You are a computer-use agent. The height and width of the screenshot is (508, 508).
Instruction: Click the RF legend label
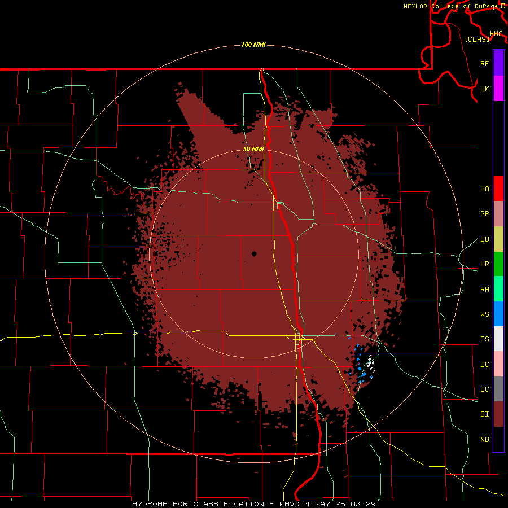pyautogui.click(x=485, y=63)
